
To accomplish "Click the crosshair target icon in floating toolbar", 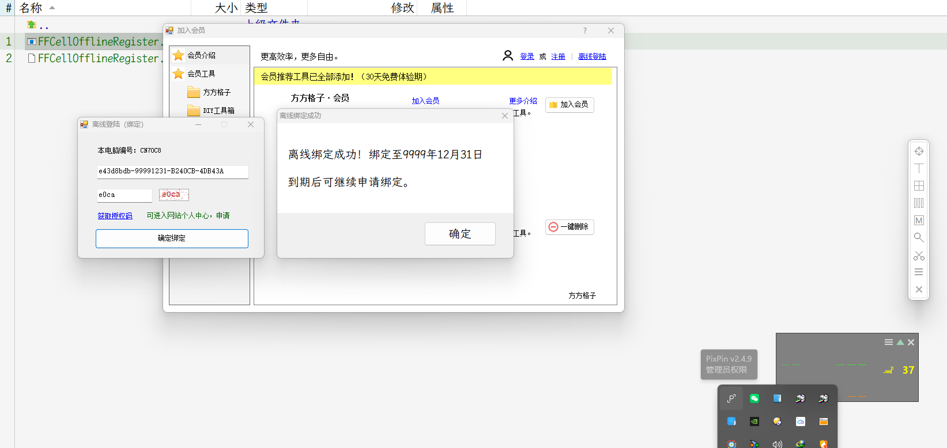I will pyautogui.click(x=919, y=151).
